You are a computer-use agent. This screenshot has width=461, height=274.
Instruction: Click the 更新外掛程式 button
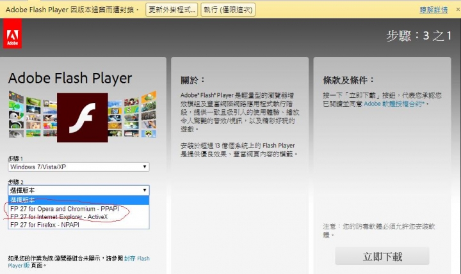tap(172, 10)
